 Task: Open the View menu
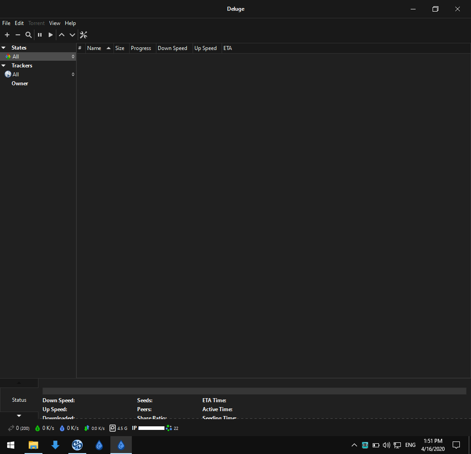pos(55,23)
